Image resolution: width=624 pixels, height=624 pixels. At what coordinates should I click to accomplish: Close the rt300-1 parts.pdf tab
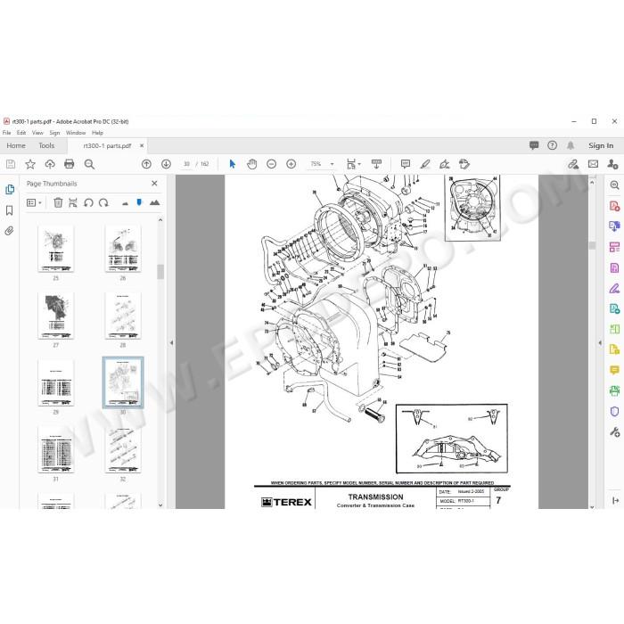click(x=142, y=145)
